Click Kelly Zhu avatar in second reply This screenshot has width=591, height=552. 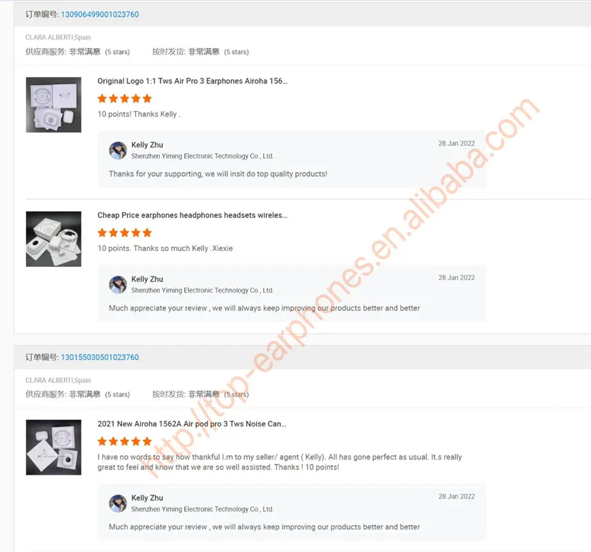(118, 285)
